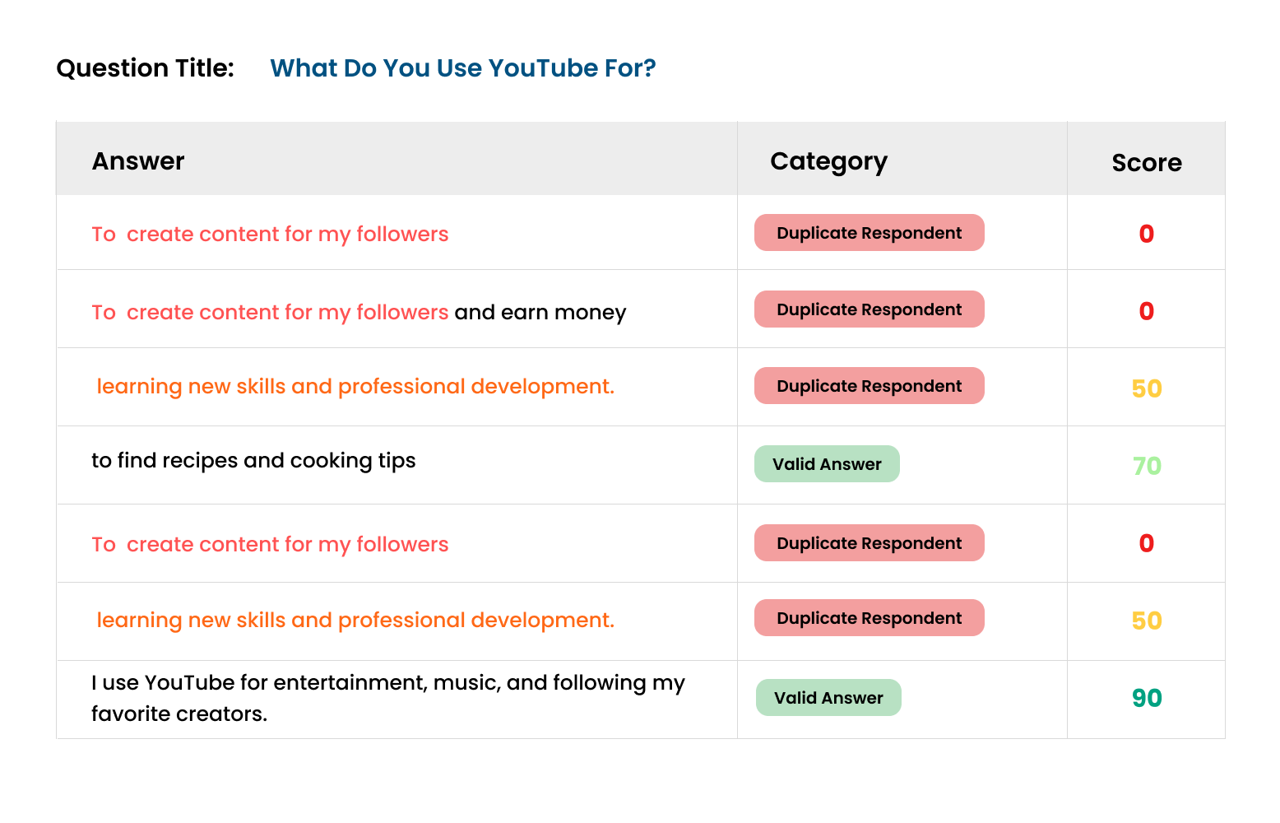Viewport: 1280px width, 823px height.
Task: Select the Score column header
Action: coord(1147,163)
